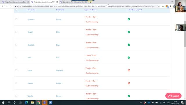This screenshot has width=186, height=105.
Task: Open a new browser tab
Action: click(90, 2)
